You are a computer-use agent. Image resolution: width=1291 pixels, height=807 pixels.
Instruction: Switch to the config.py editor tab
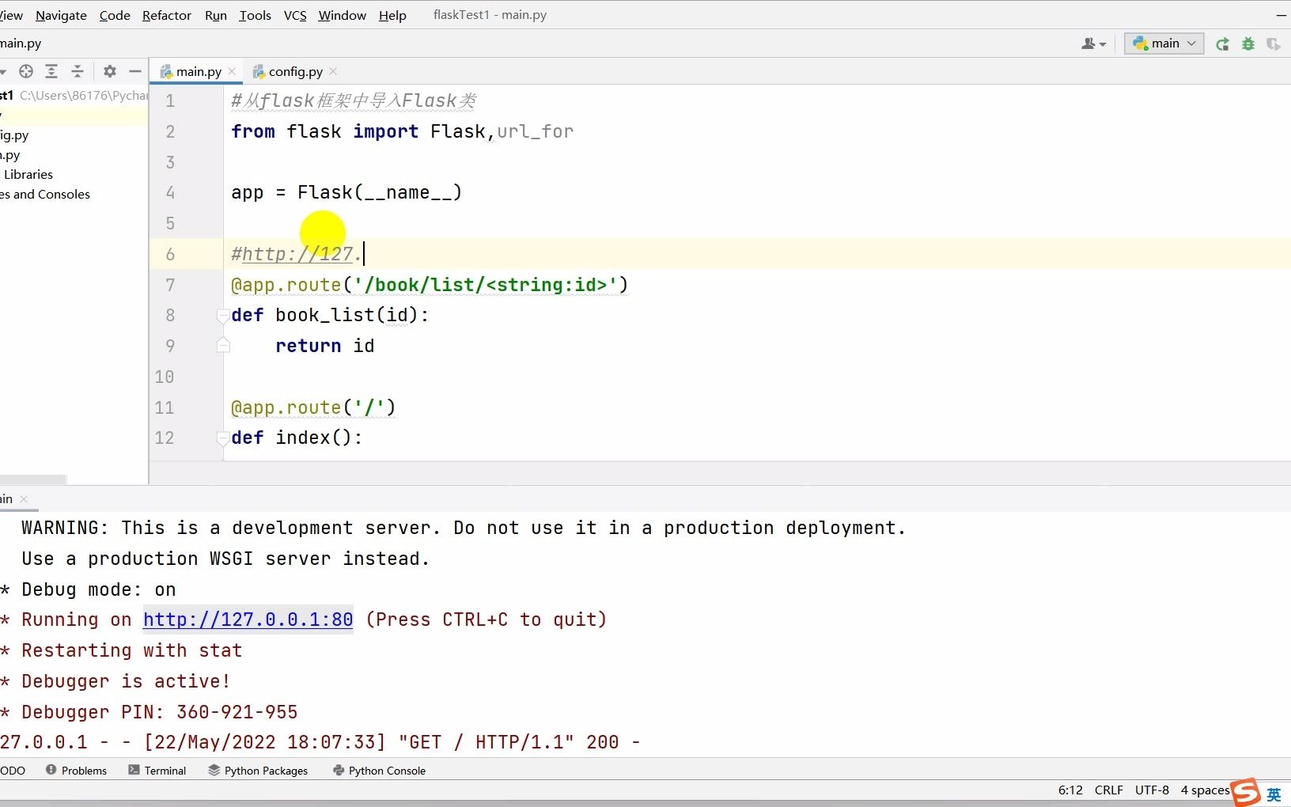[295, 71]
